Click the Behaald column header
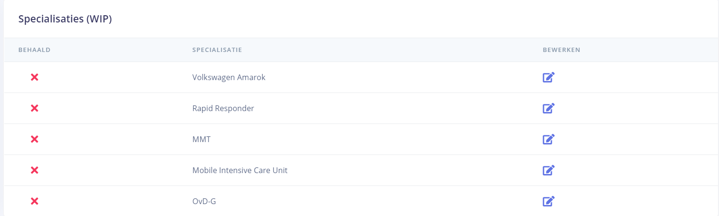The height and width of the screenshot is (216, 719). pos(34,50)
